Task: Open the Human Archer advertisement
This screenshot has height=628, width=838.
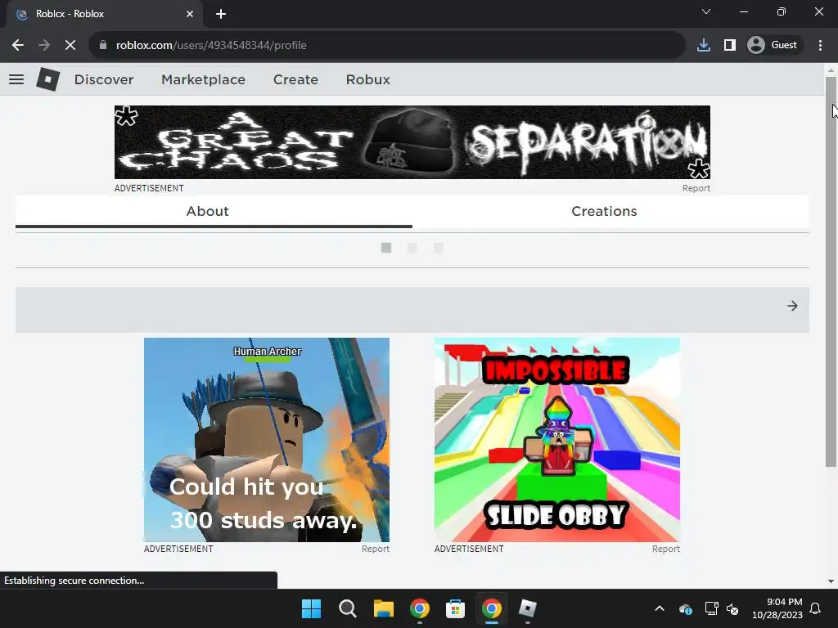Action: 267,439
